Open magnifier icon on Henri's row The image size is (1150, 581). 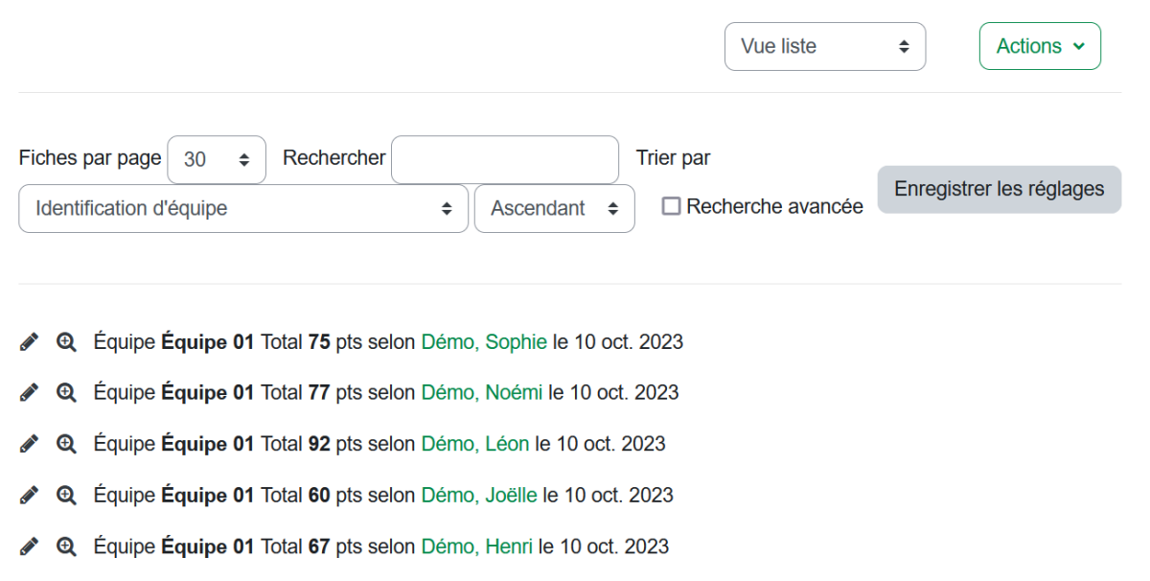[65, 547]
